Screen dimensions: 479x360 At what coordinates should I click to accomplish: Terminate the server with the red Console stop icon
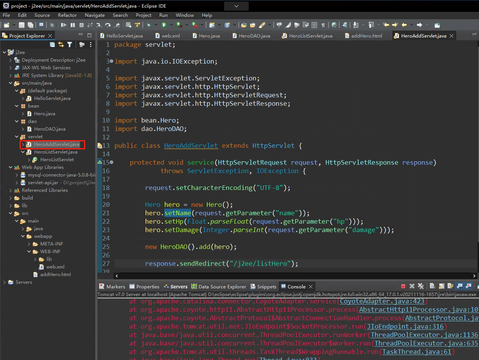point(403,286)
